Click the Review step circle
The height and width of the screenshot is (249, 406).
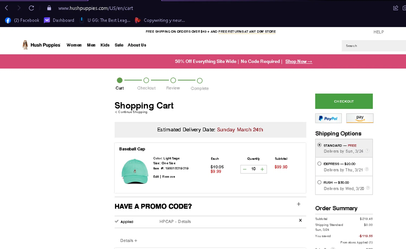[x=173, y=80]
